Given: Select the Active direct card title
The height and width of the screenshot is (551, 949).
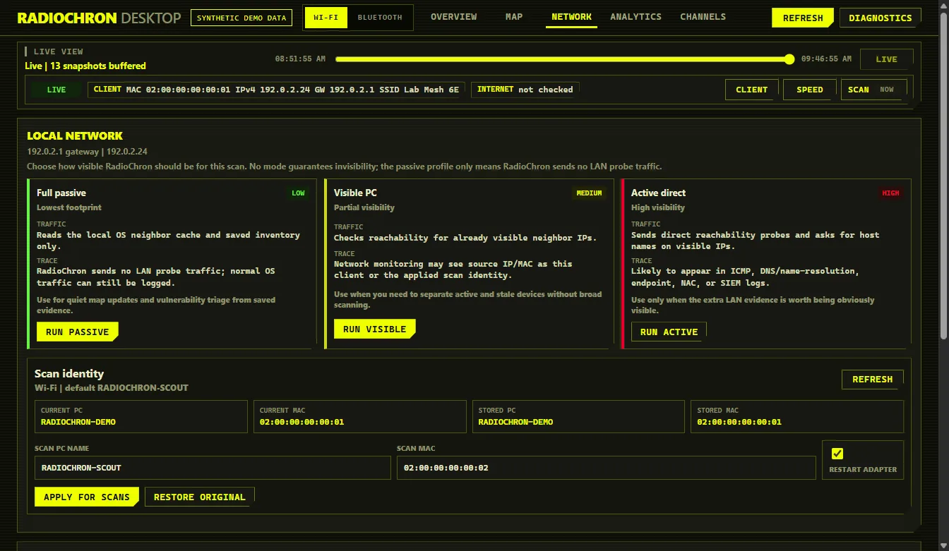Looking at the screenshot, I should coord(658,193).
